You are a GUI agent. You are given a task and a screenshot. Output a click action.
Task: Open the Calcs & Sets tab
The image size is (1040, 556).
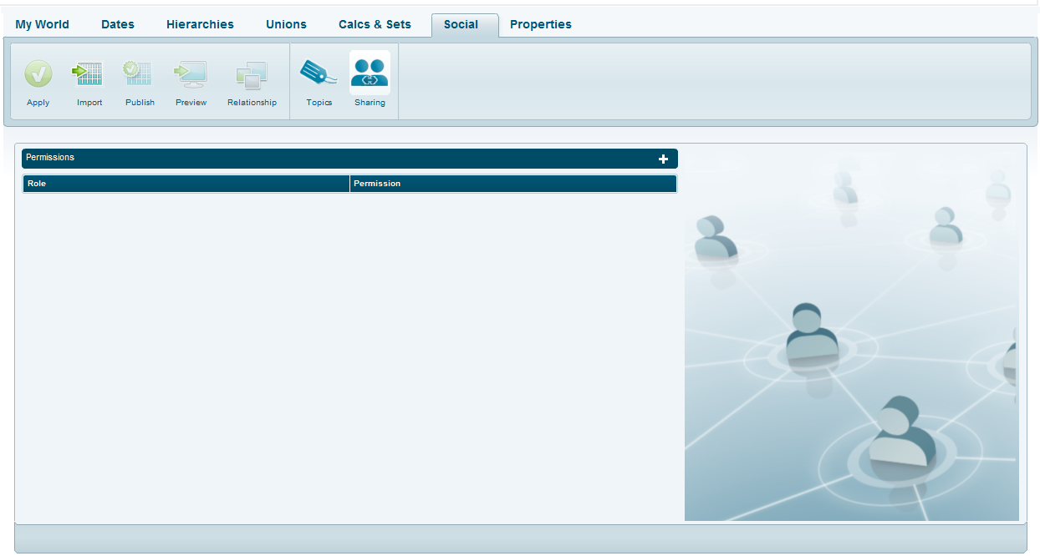(375, 24)
